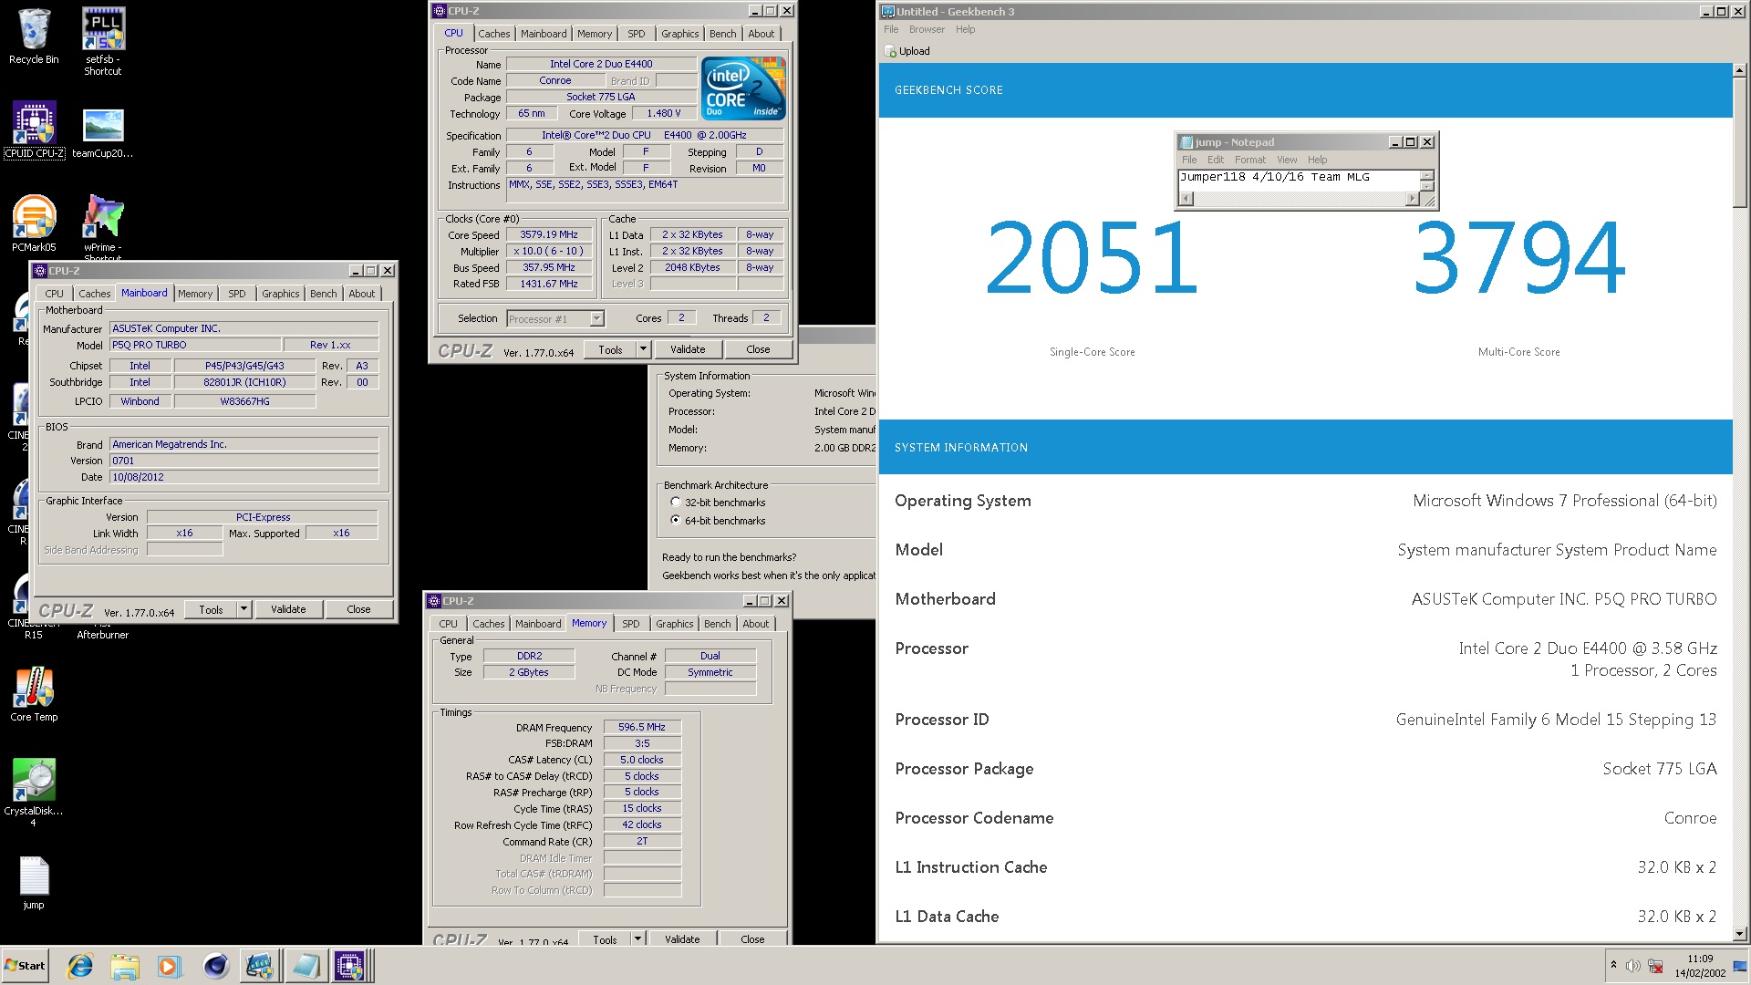Switch to Notepad taskbar button
1751x985 pixels.
point(306,966)
